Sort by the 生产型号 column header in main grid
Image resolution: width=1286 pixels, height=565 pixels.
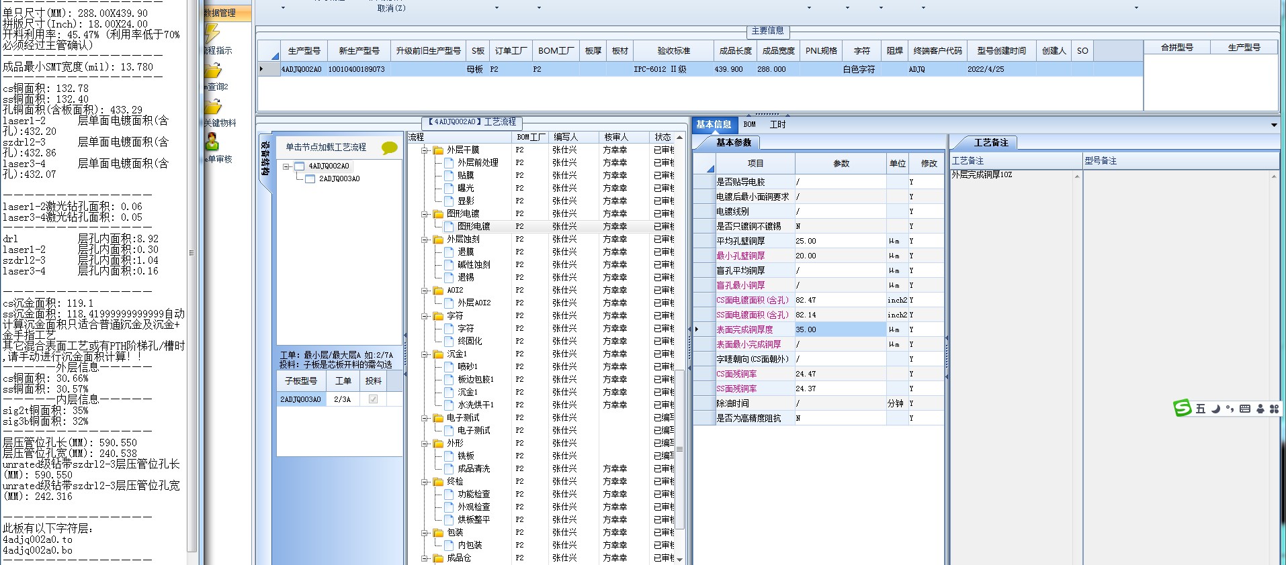coord(304,51)
